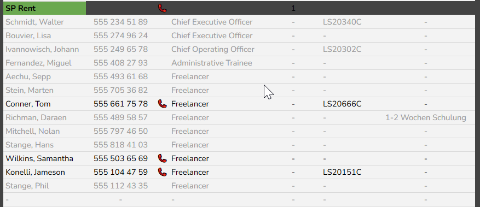Click Mitchell, Nolan phone number 555 797 46 50
This screenshot has width=480, height=207.
click(120, 131)
